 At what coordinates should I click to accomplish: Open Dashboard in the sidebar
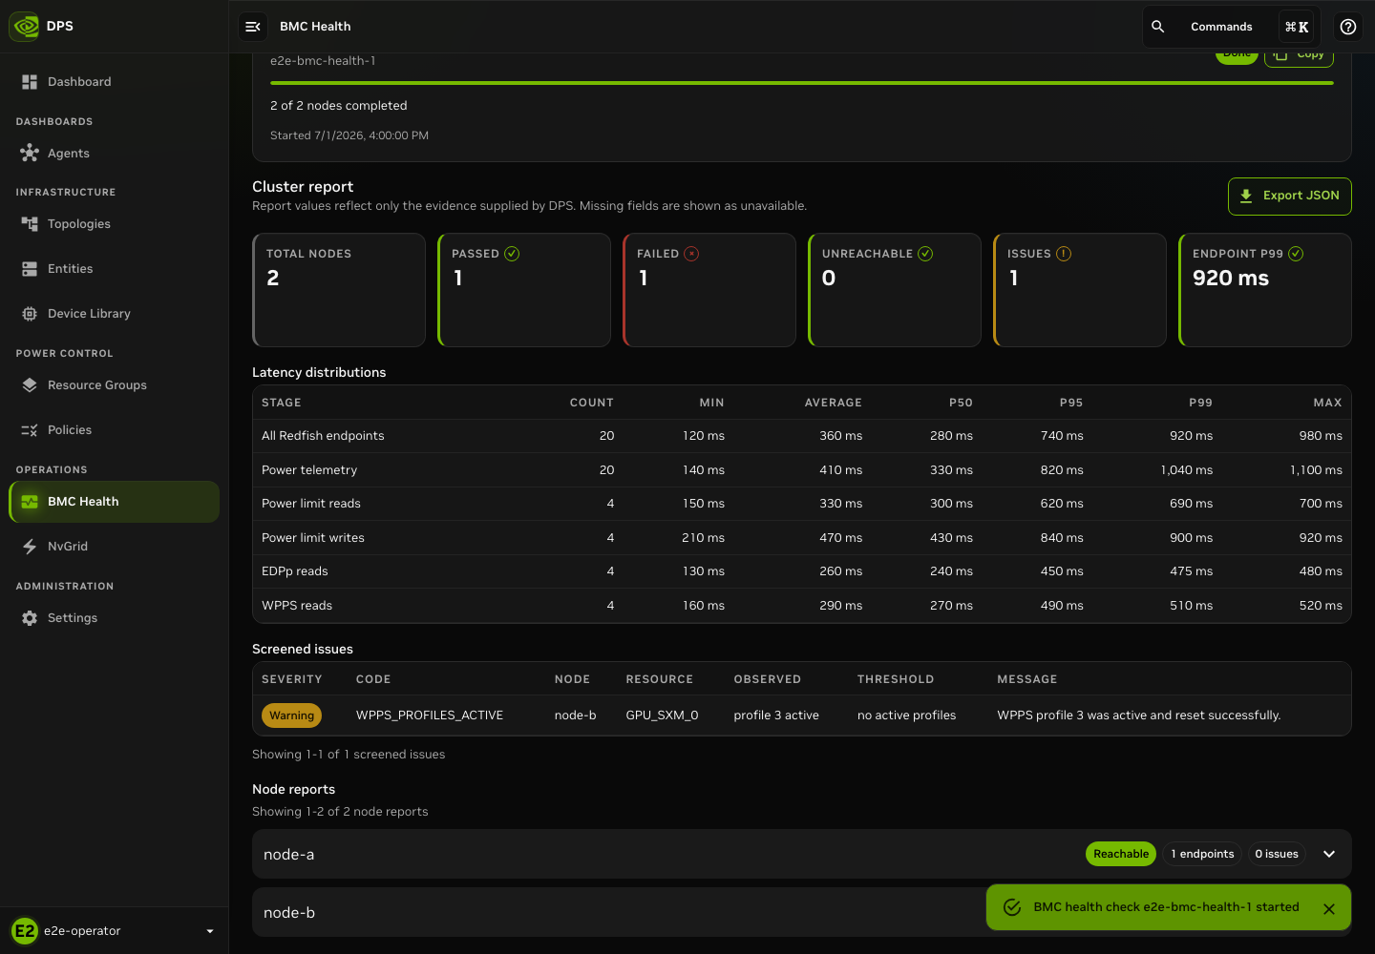[114, 82]
